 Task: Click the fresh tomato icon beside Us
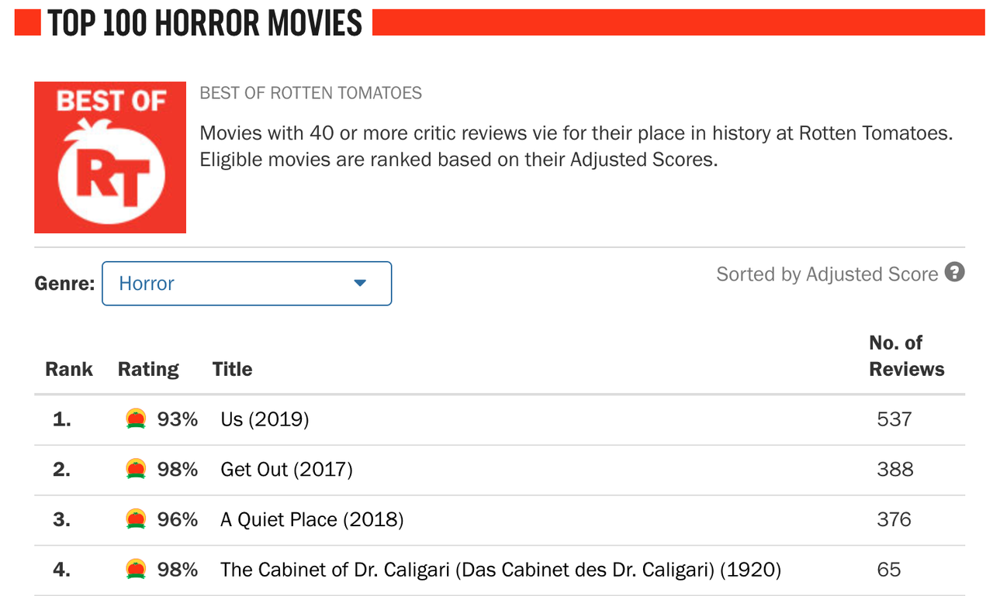tap(136, 419)
